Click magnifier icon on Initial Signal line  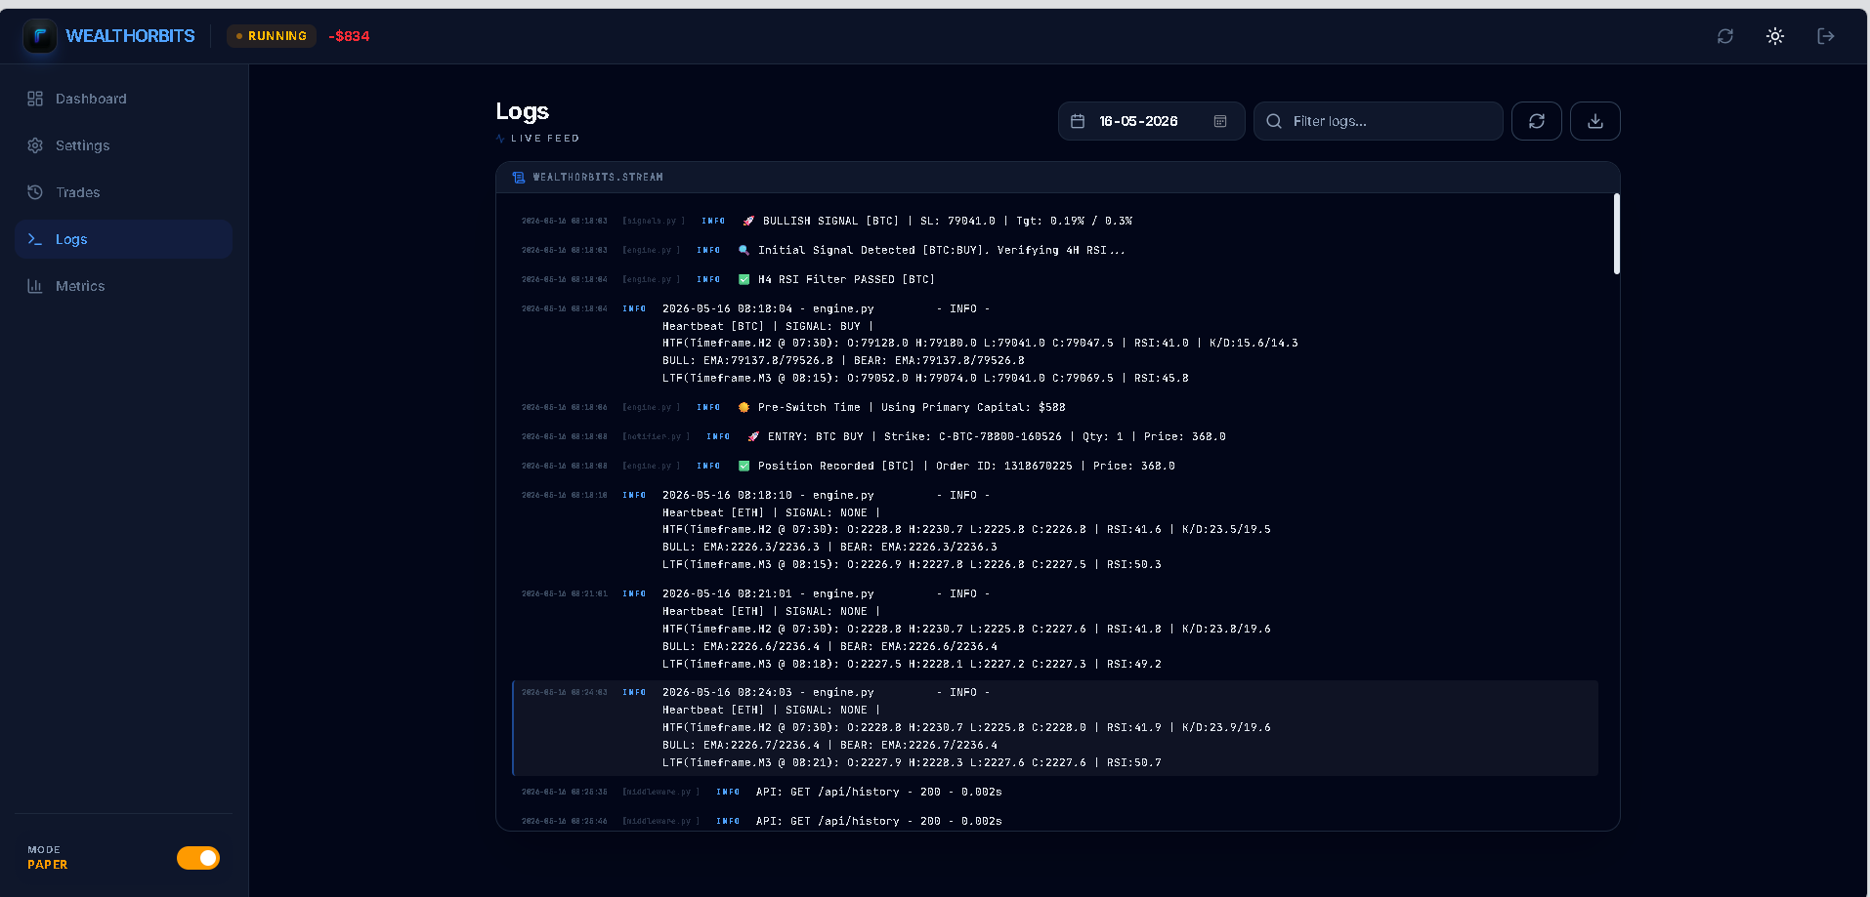coord(744,250)
